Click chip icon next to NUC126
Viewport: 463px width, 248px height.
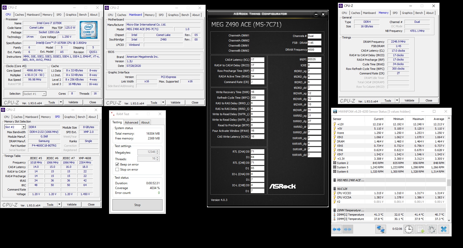point(335,189)
